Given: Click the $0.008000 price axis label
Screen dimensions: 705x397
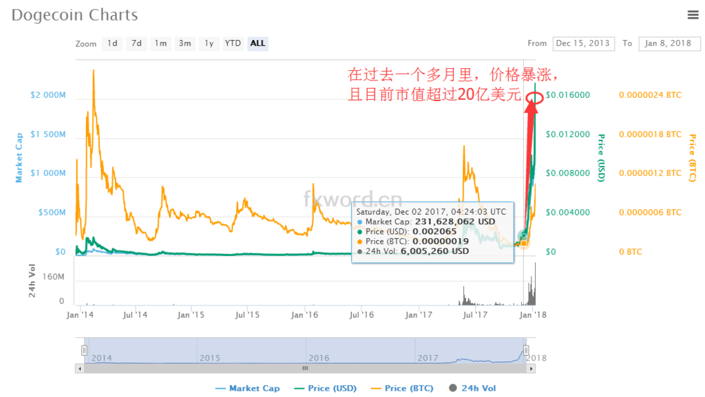Looking at the screenshot, I should [x=568, y=173].
